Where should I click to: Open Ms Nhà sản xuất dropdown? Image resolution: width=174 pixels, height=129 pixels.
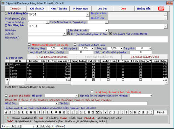pos(106,30)
